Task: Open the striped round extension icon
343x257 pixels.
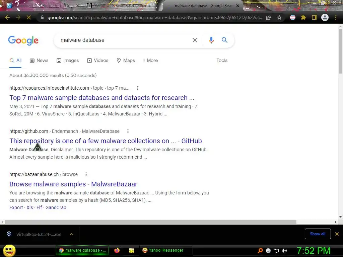Action: (293, 17)
